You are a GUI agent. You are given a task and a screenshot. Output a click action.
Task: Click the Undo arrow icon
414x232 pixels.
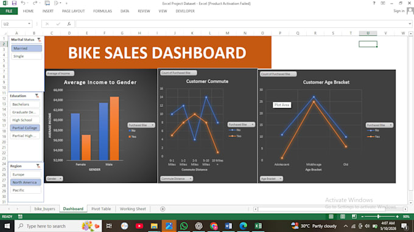[23, 3]
